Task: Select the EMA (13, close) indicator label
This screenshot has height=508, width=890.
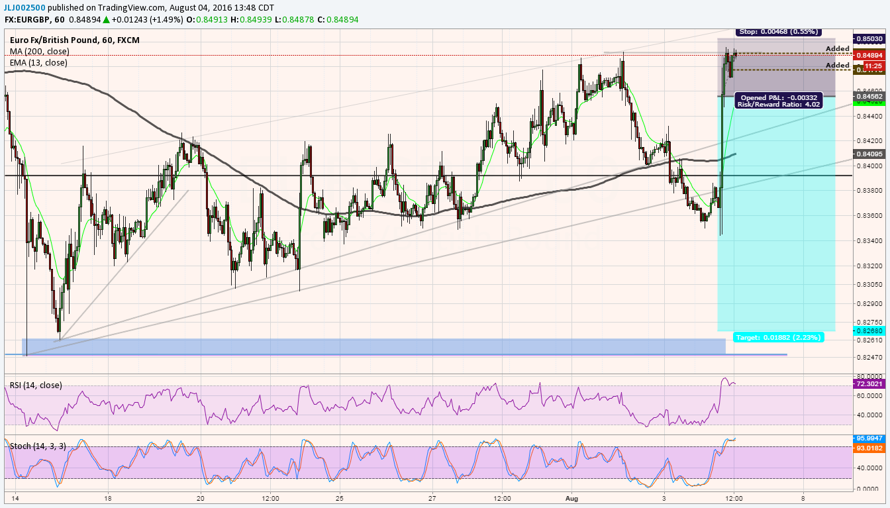Action: (38, 62)
